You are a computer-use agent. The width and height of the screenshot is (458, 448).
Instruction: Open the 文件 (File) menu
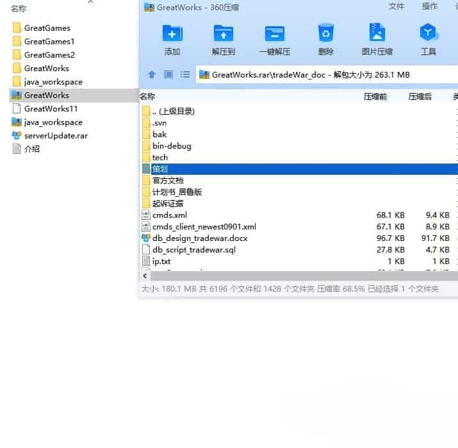(397, 6)
